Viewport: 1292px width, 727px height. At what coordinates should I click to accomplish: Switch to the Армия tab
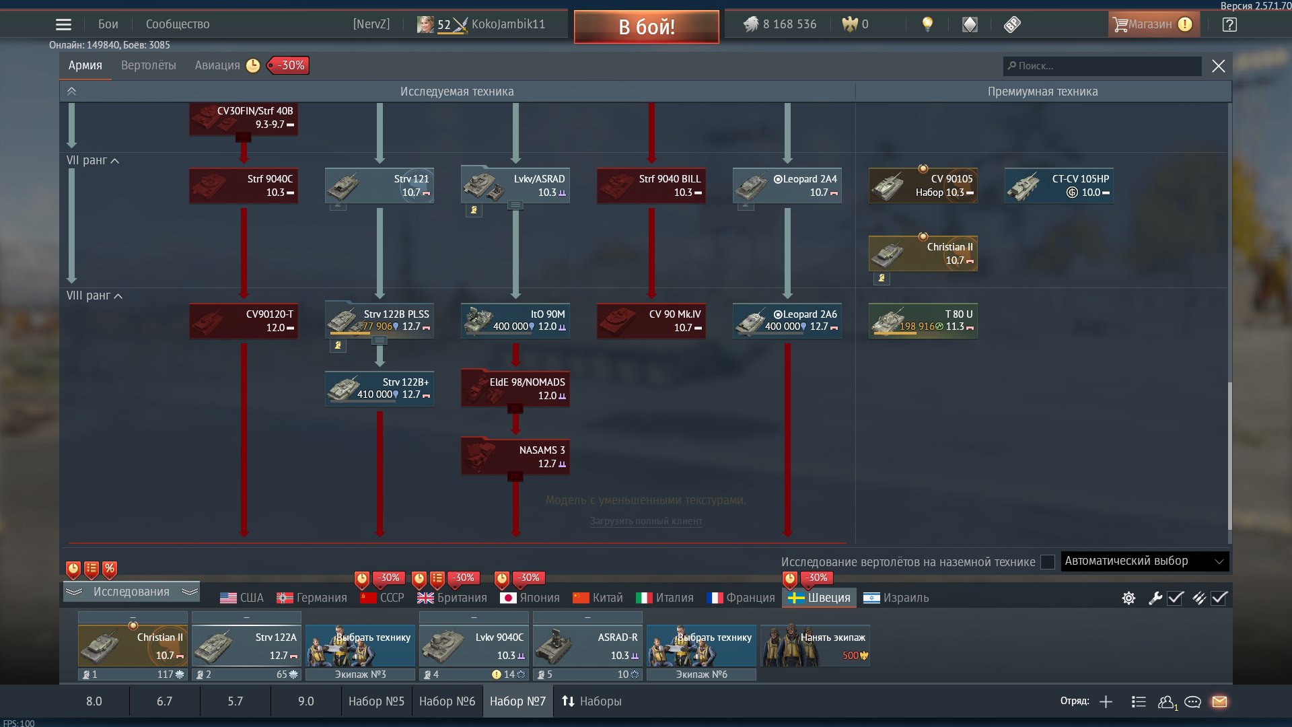(85, 65)
